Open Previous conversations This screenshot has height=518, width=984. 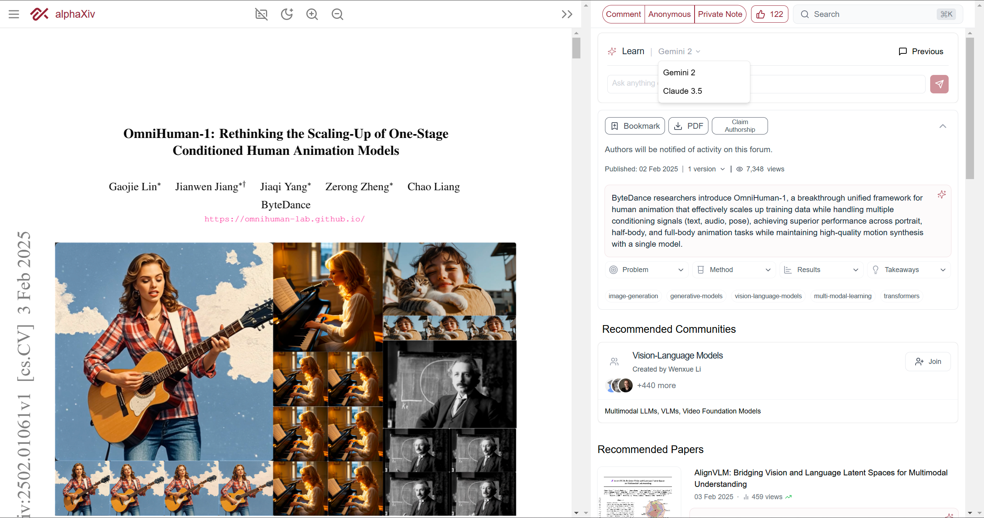921,51
